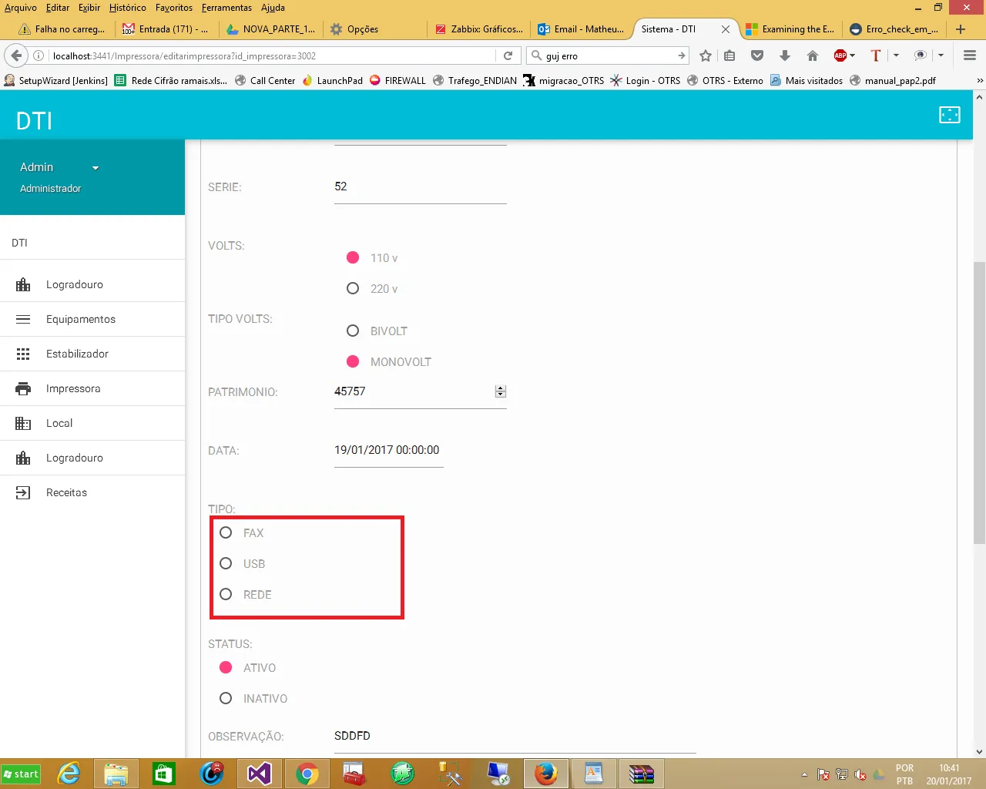Click the fullscreen icon in DTI header
The image size is (986, 789).
pyautogui.click(x=949, y=115)
